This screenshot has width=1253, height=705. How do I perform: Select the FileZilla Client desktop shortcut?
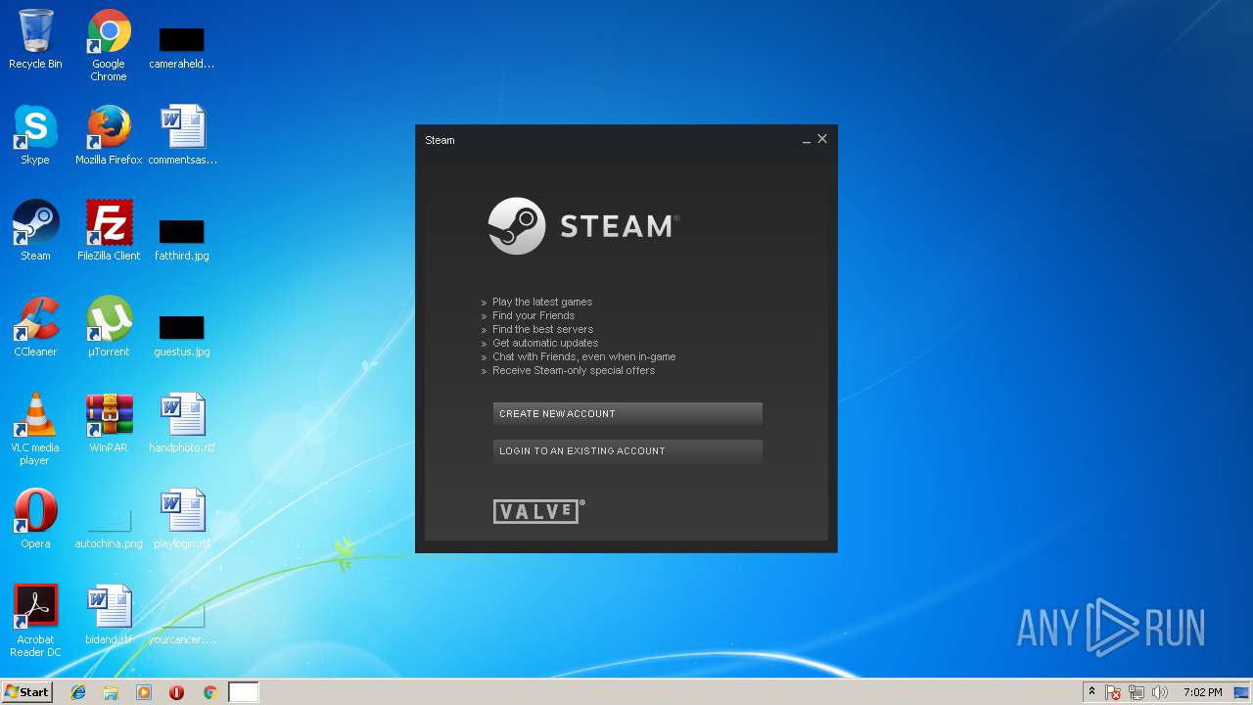pos(109,231)
